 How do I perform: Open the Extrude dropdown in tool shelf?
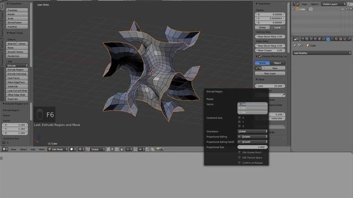click(x=17, y=65)
